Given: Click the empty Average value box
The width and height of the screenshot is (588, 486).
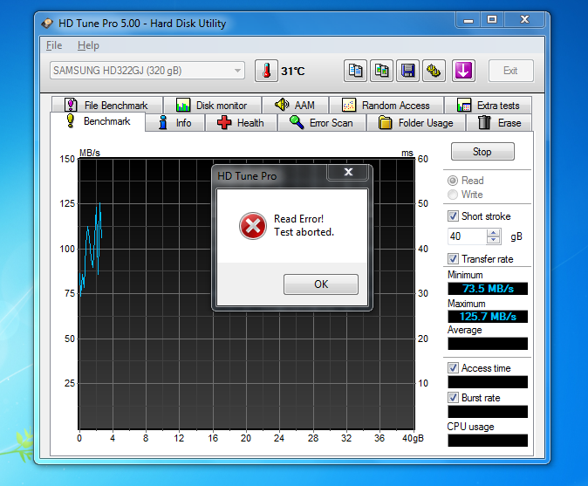Looking at the screenshot, I should point(488,344).
